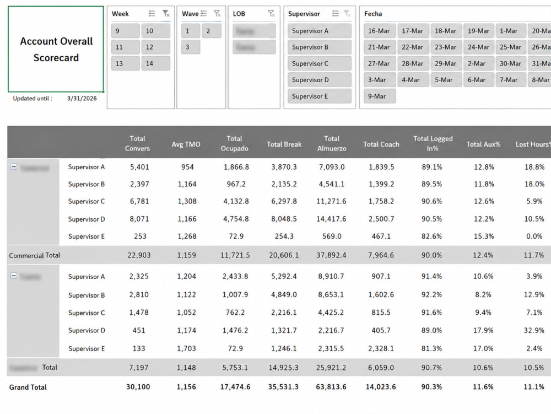Image resolution: width=551 pixels, height=414 pixels.
Task: Clear filter on the Wave slicer
Action: (217, 14)
